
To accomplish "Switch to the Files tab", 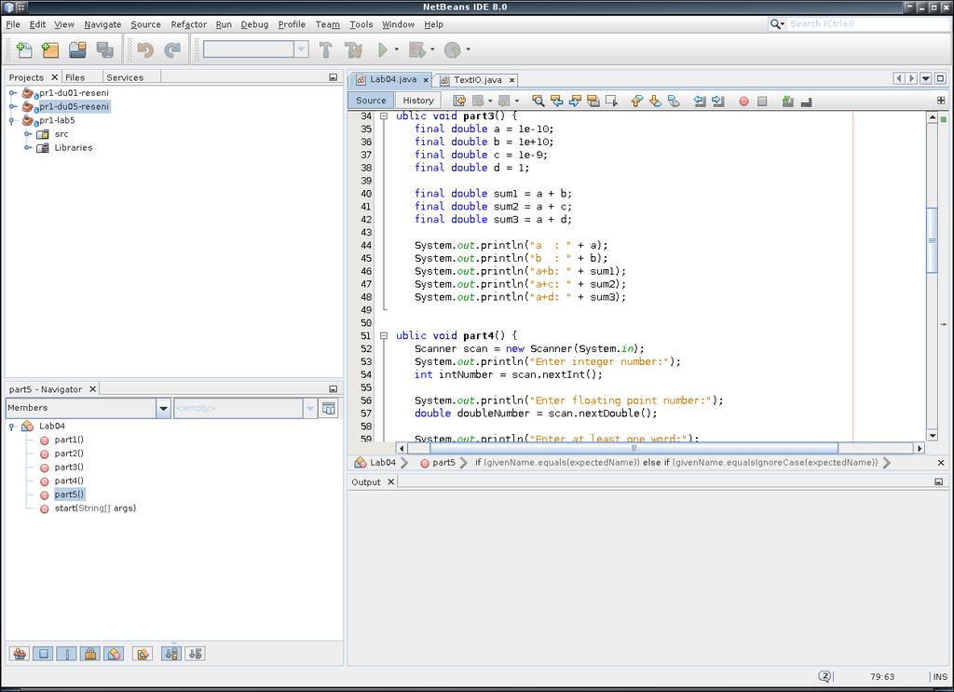I will click(x=75, y=77).
